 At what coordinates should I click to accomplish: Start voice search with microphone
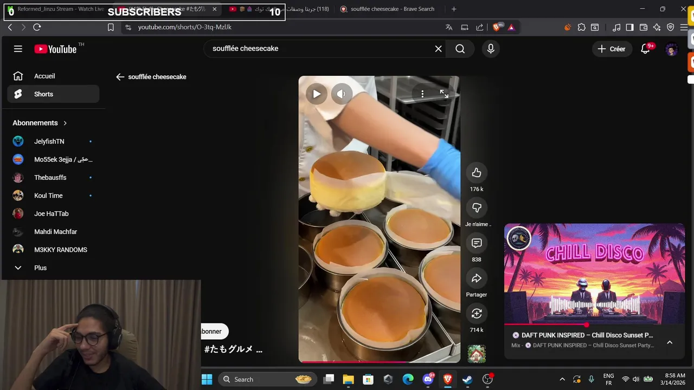(491, 49)
